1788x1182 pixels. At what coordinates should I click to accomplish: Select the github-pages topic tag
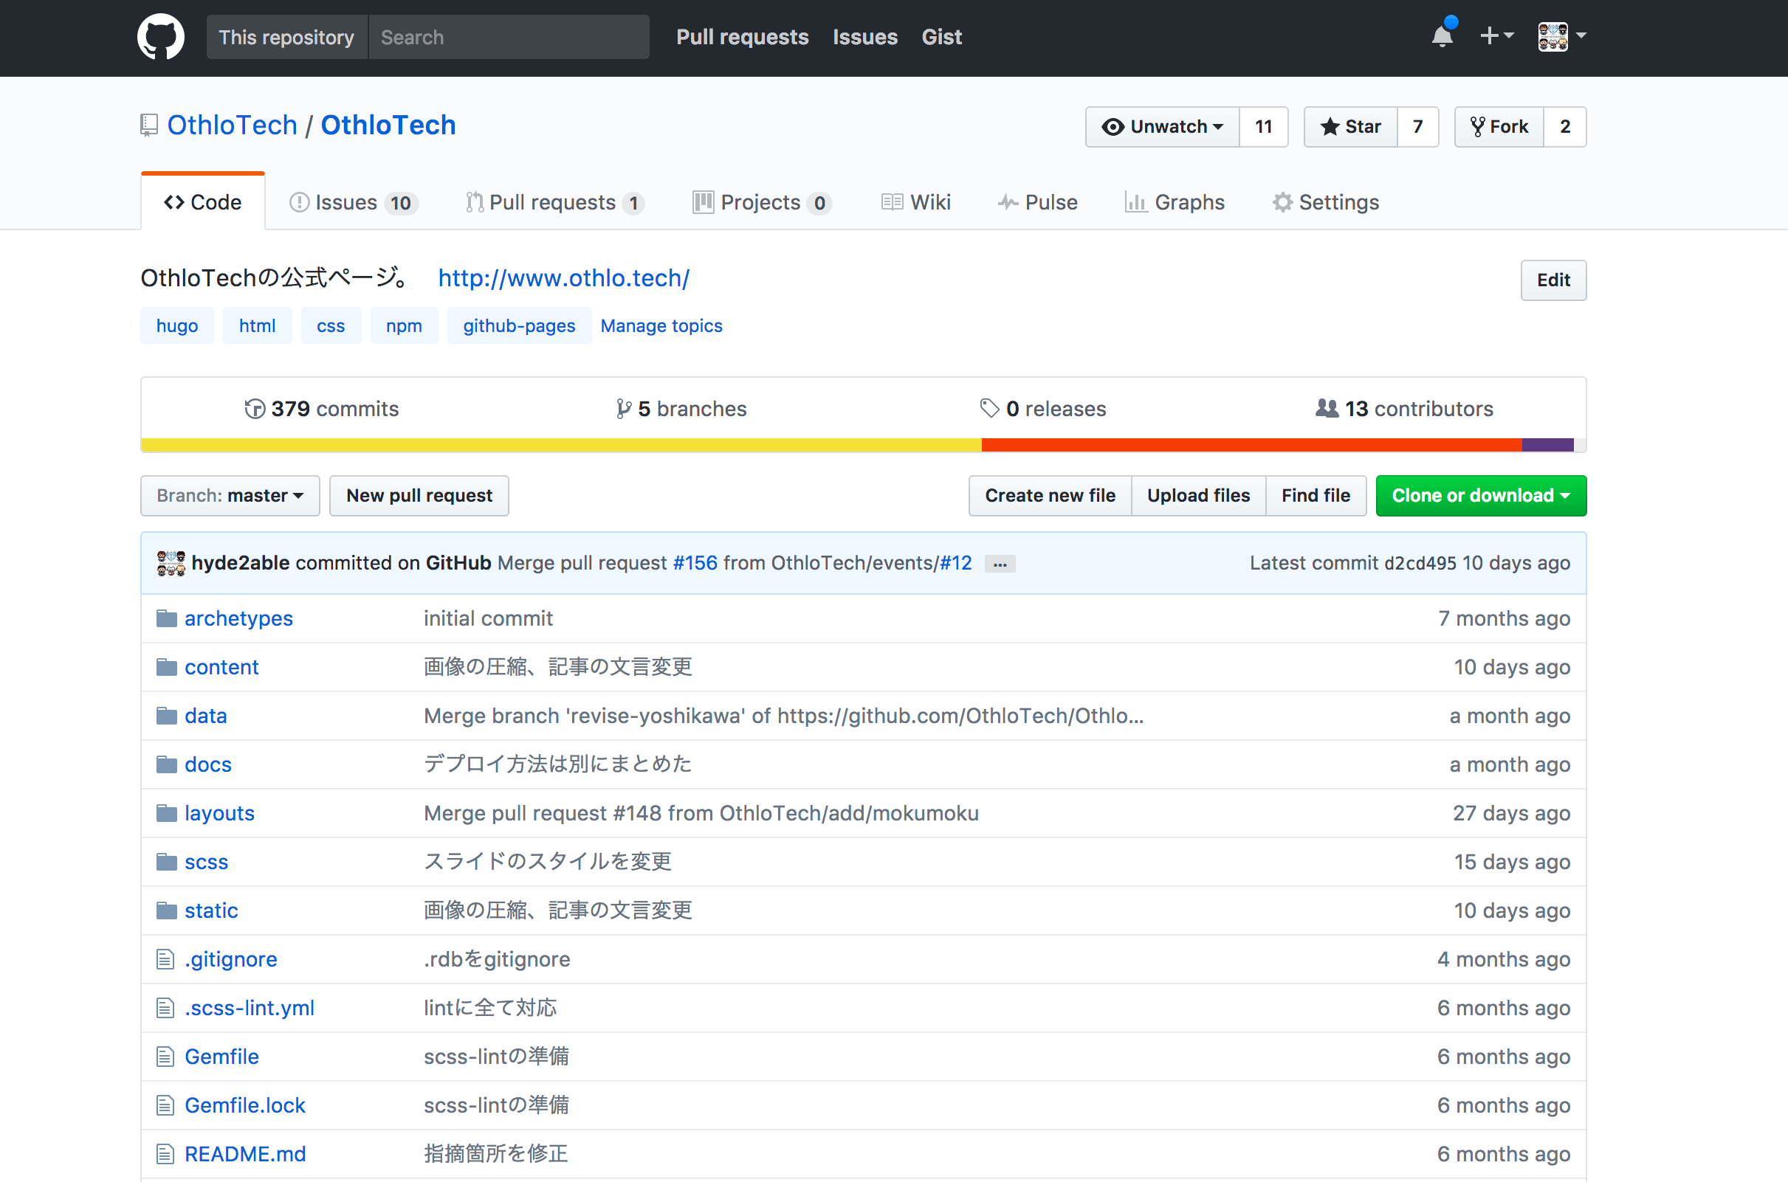[x=519, y=325]
